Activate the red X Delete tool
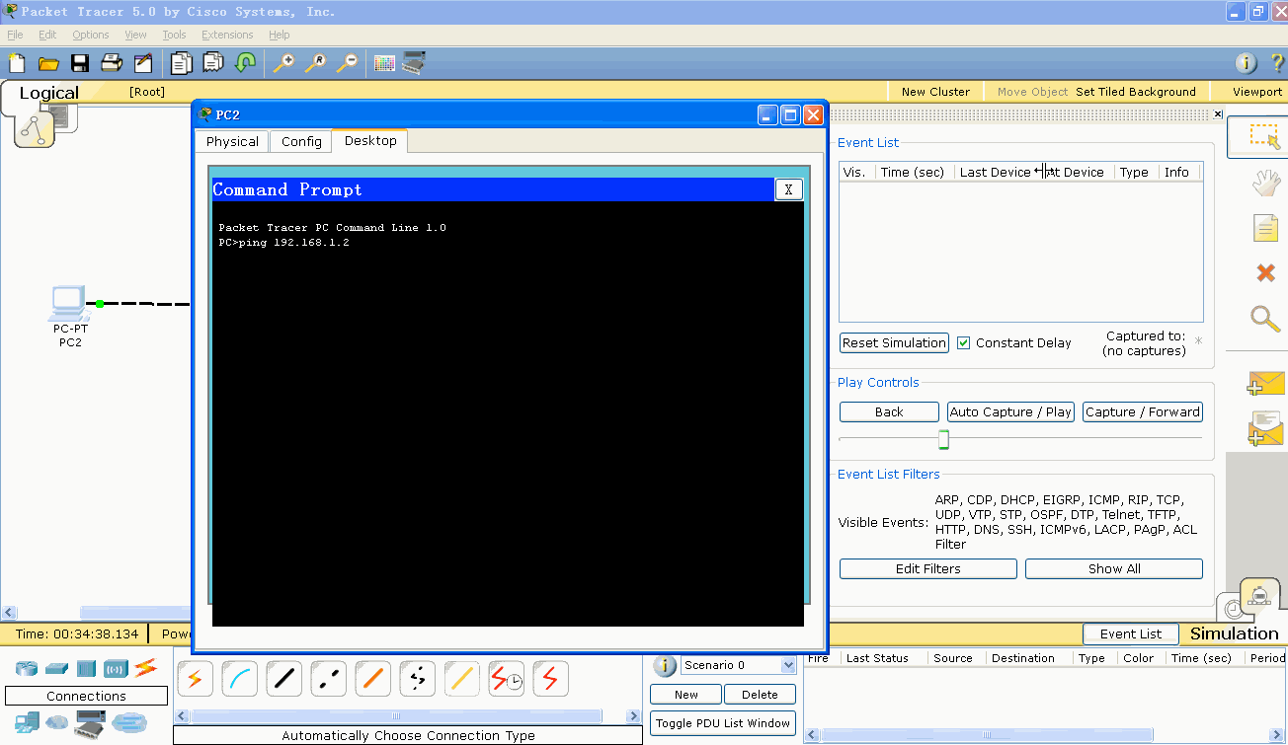The image size is (1288, 745). tap(1265, 272)
